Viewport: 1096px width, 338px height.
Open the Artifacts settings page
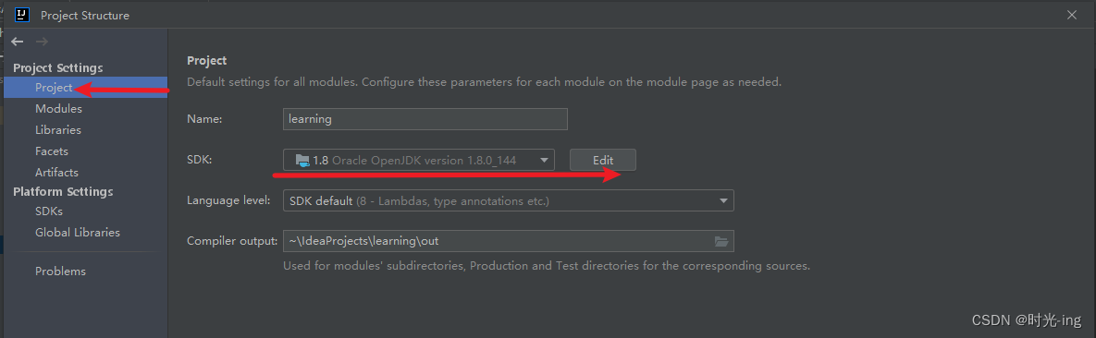[56, 173]
